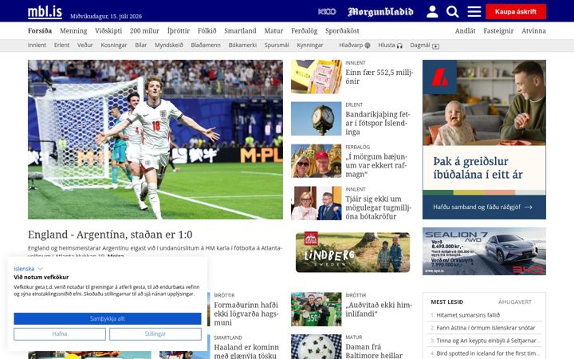Click the Lindberg Sweden ad banner
574x359 pixels.
[353, 252]
